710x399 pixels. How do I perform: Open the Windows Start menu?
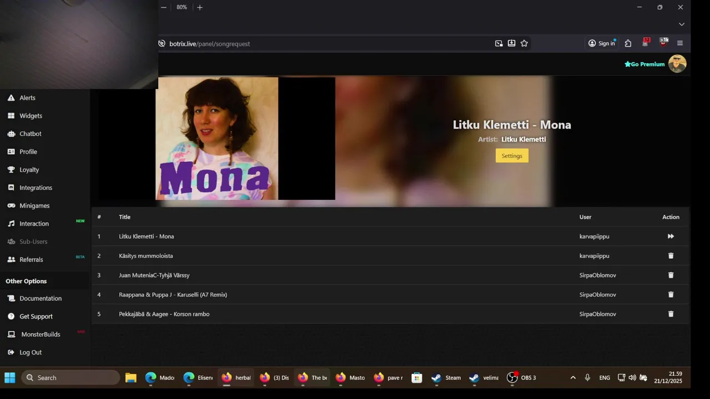[10, 377]
